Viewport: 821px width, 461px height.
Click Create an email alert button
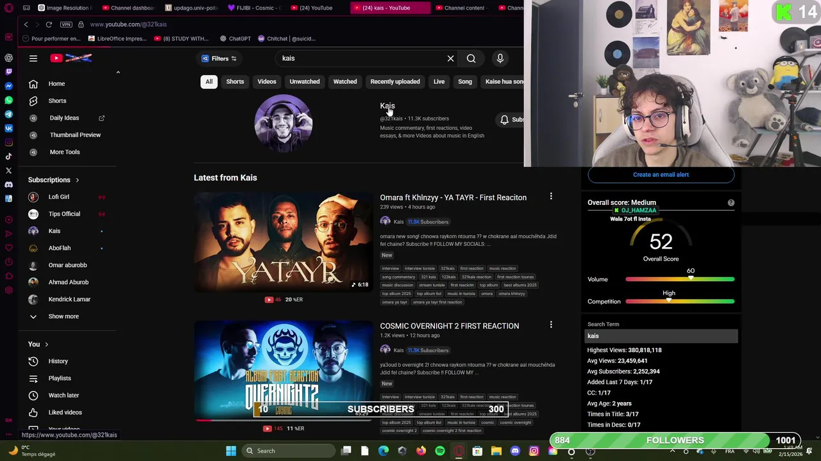click(x=661, y=174)
